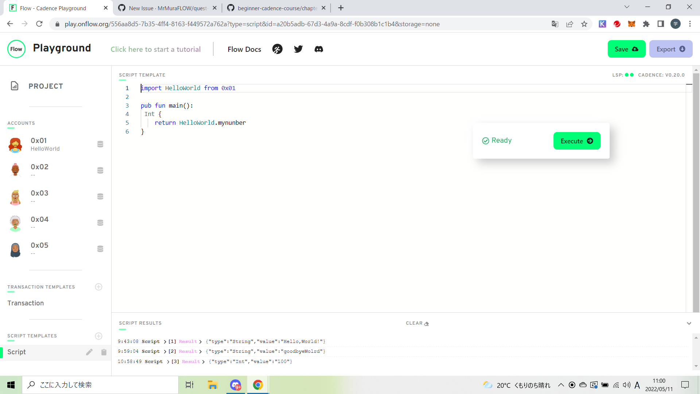
Task: Switch to the New Issue GitHub tab
Action: (164, 8)
